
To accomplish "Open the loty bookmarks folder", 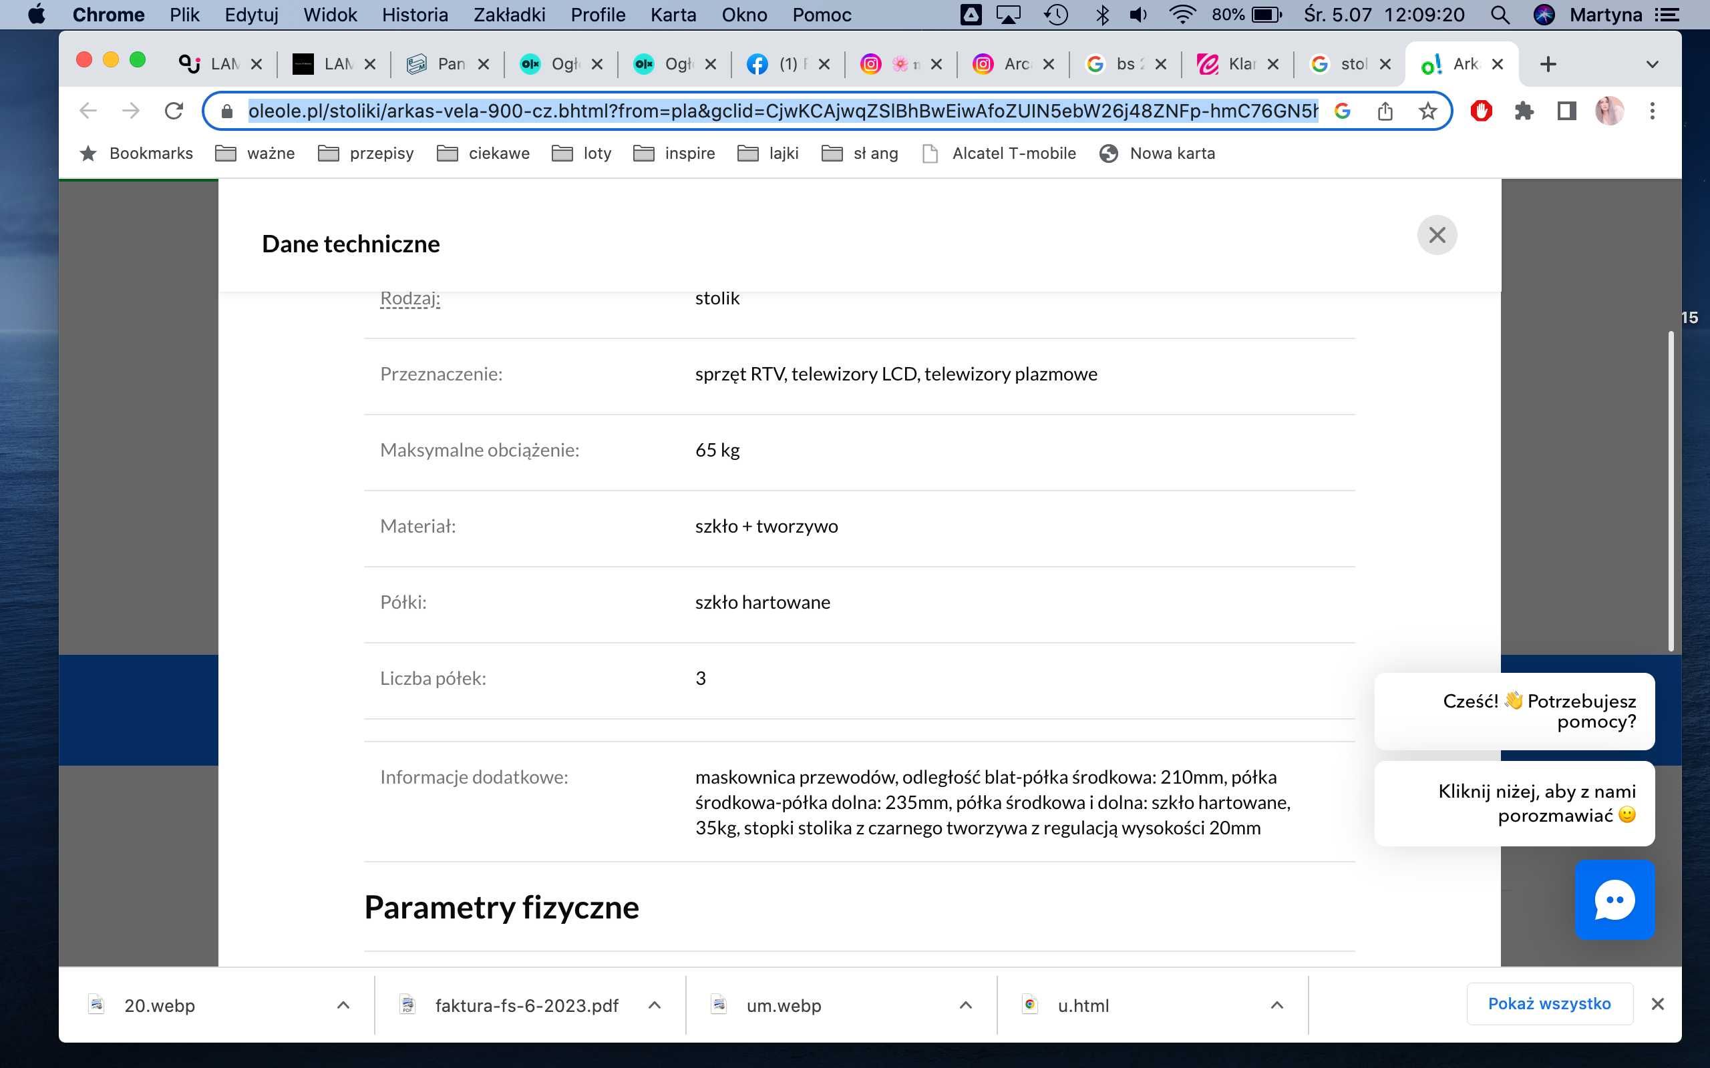I will [582, 154].
